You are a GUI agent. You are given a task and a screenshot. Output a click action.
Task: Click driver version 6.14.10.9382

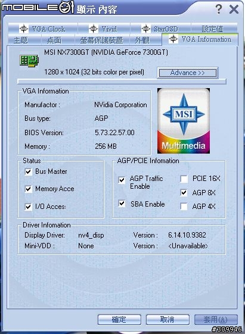point(187,235)
